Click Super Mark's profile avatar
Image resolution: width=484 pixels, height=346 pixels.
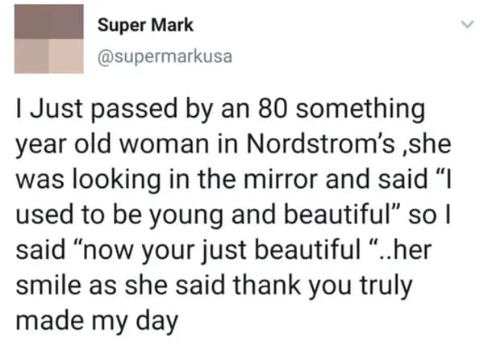click(x=48, y=39)
